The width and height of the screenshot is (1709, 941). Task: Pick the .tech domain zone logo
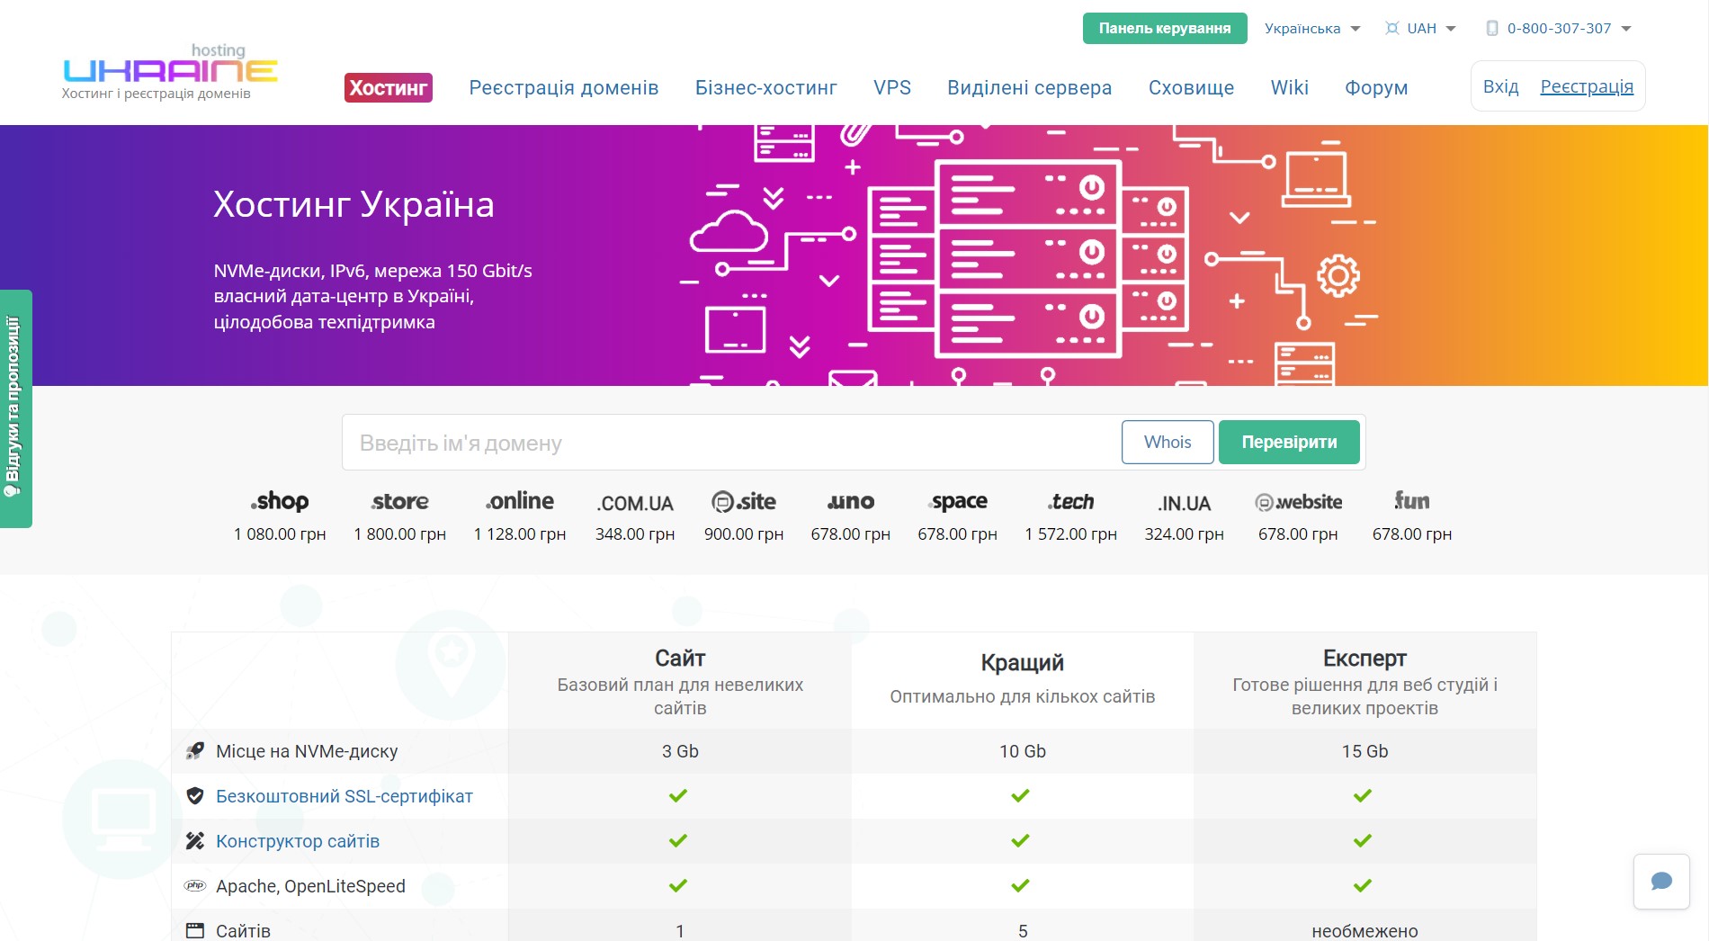point(1070,502)
